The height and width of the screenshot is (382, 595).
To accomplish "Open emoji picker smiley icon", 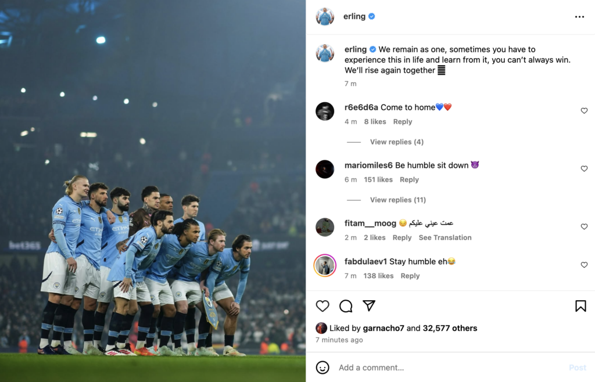I will coord(322,367).
